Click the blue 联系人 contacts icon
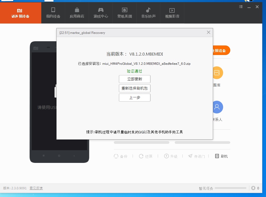Image resolution: width=266 pixels, height=197 pixels. 217,107
